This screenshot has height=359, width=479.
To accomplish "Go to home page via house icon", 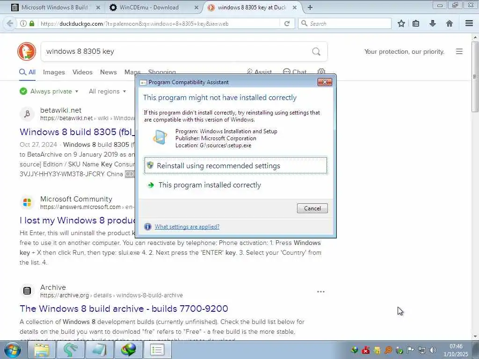I will tap(449, 23).
